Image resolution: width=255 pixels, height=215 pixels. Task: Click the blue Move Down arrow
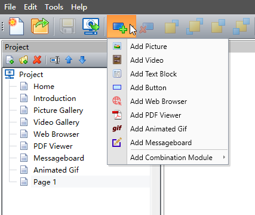click(x=82, y=60)
